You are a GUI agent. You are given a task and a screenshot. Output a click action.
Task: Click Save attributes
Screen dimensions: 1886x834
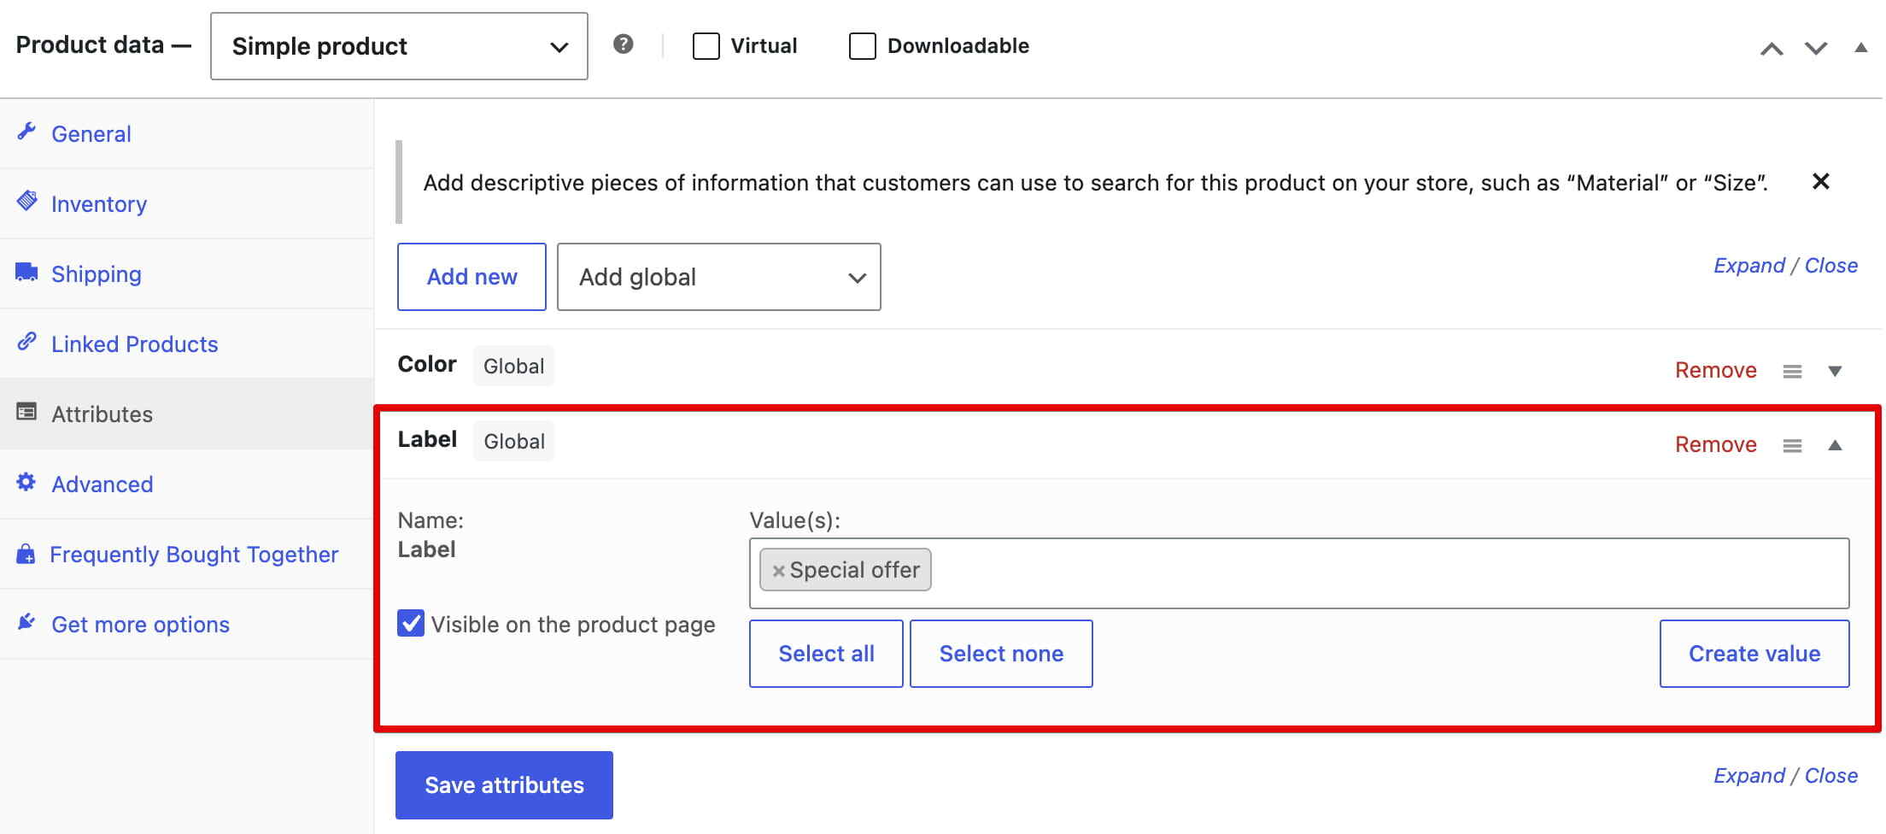(504, 784)
